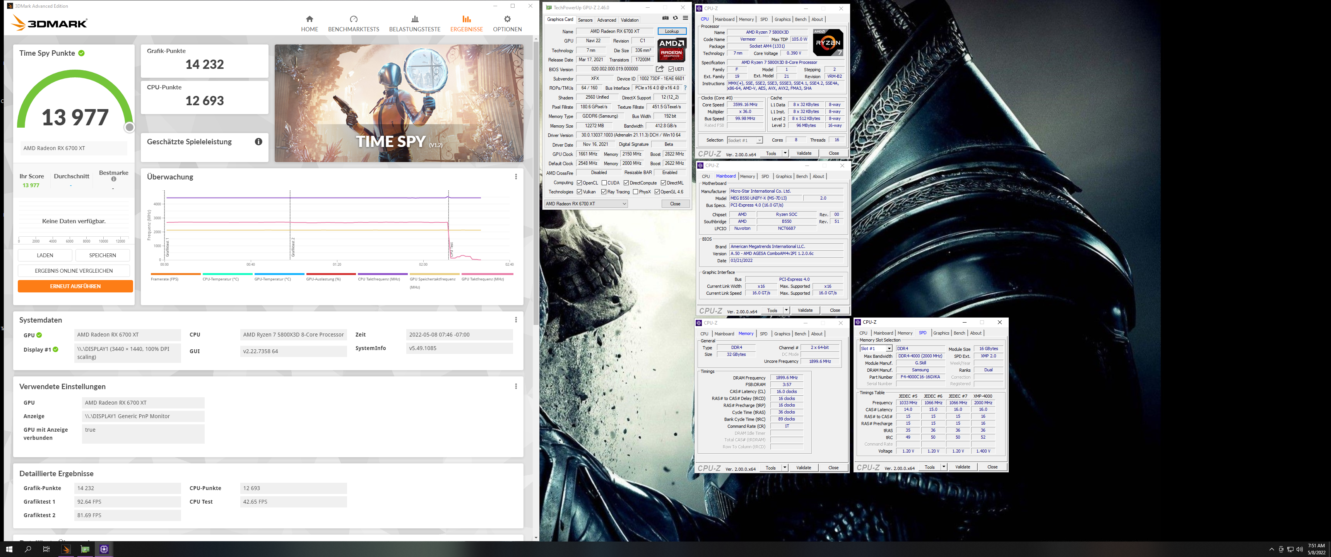
Task: Switch to CPU-Z via taskbar icon
Action: pos(104,549)
